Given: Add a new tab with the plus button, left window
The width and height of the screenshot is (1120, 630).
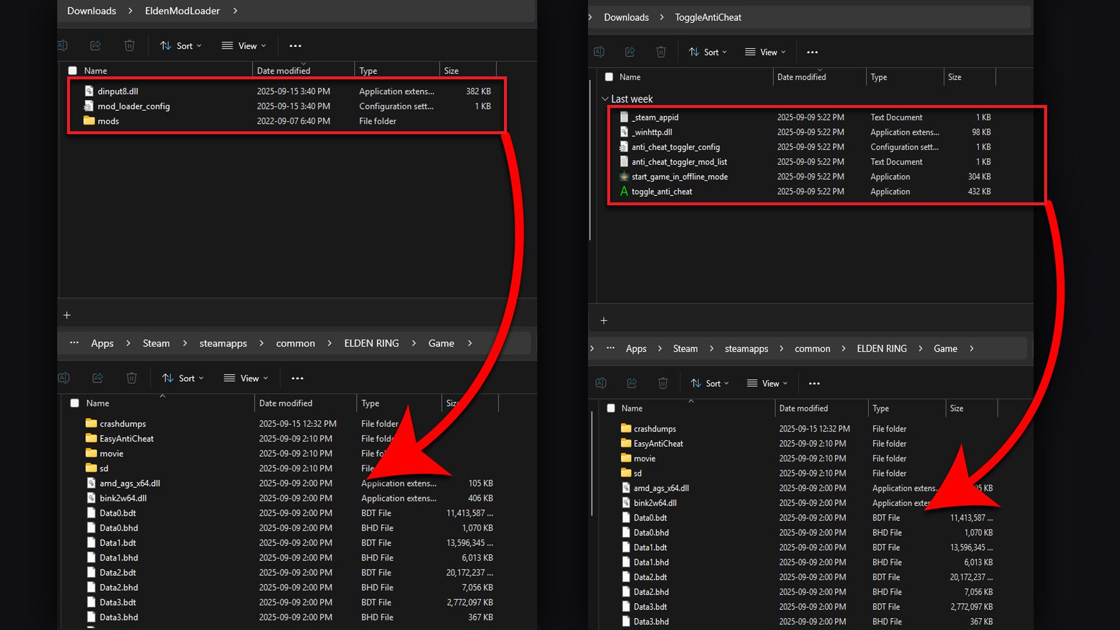Looking at the screenshot, I should 67,315.
